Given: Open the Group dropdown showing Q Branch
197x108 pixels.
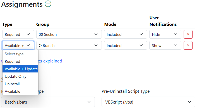Looking at the screenshot, I should [x=69, y=45].
